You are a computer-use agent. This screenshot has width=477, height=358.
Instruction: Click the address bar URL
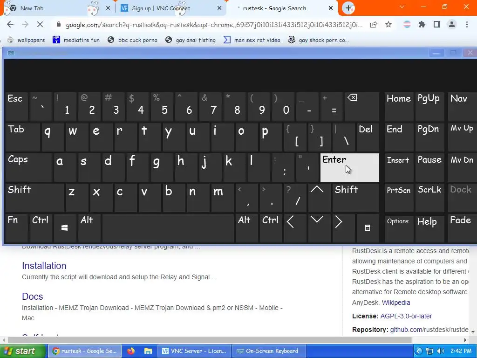click(x=214, y=25)
